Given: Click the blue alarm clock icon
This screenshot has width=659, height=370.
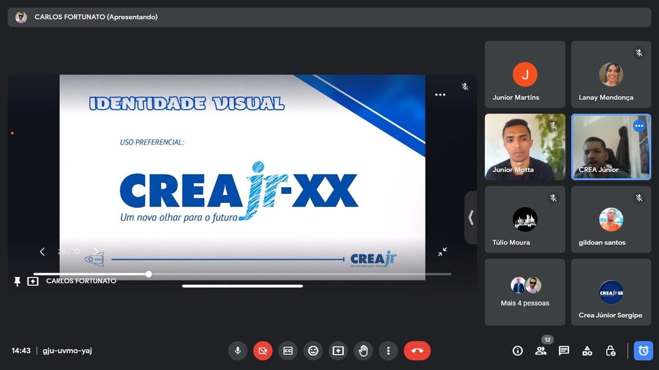Looking at the screenshot, I should pos(644,351).
